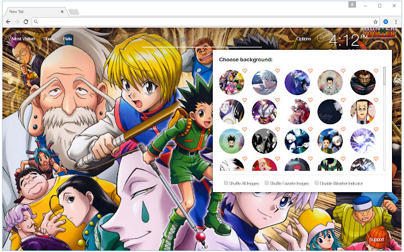404x252 pixels.
Task: Click the background list scrollbar
Action: coord(384,76)
